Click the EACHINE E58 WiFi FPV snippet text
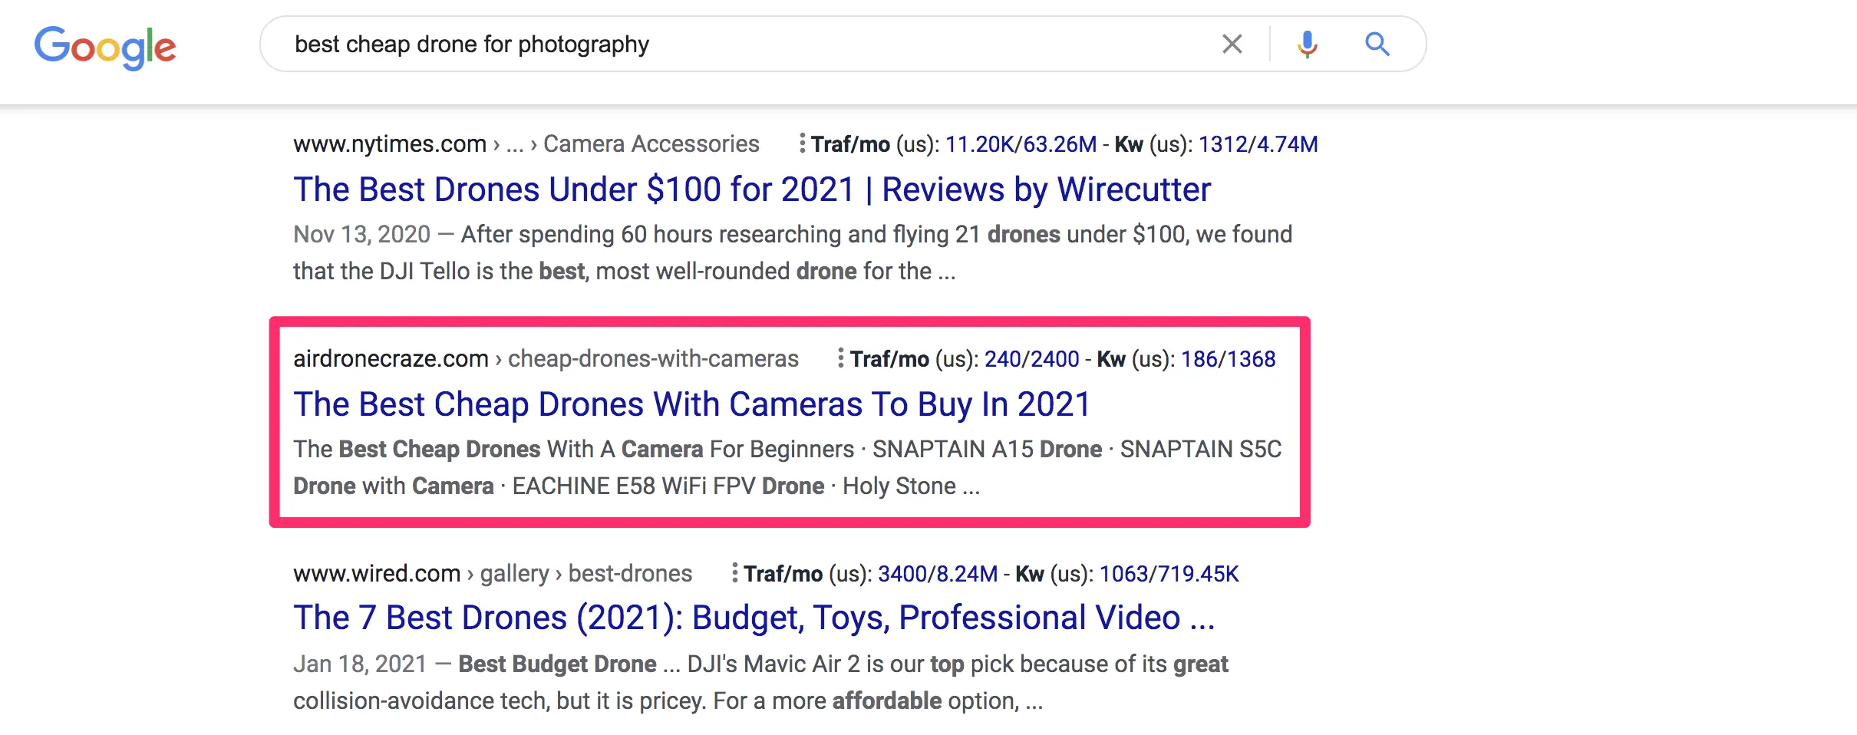The image size is (1857, 735). pyautogui.click(x=634, y=486)
